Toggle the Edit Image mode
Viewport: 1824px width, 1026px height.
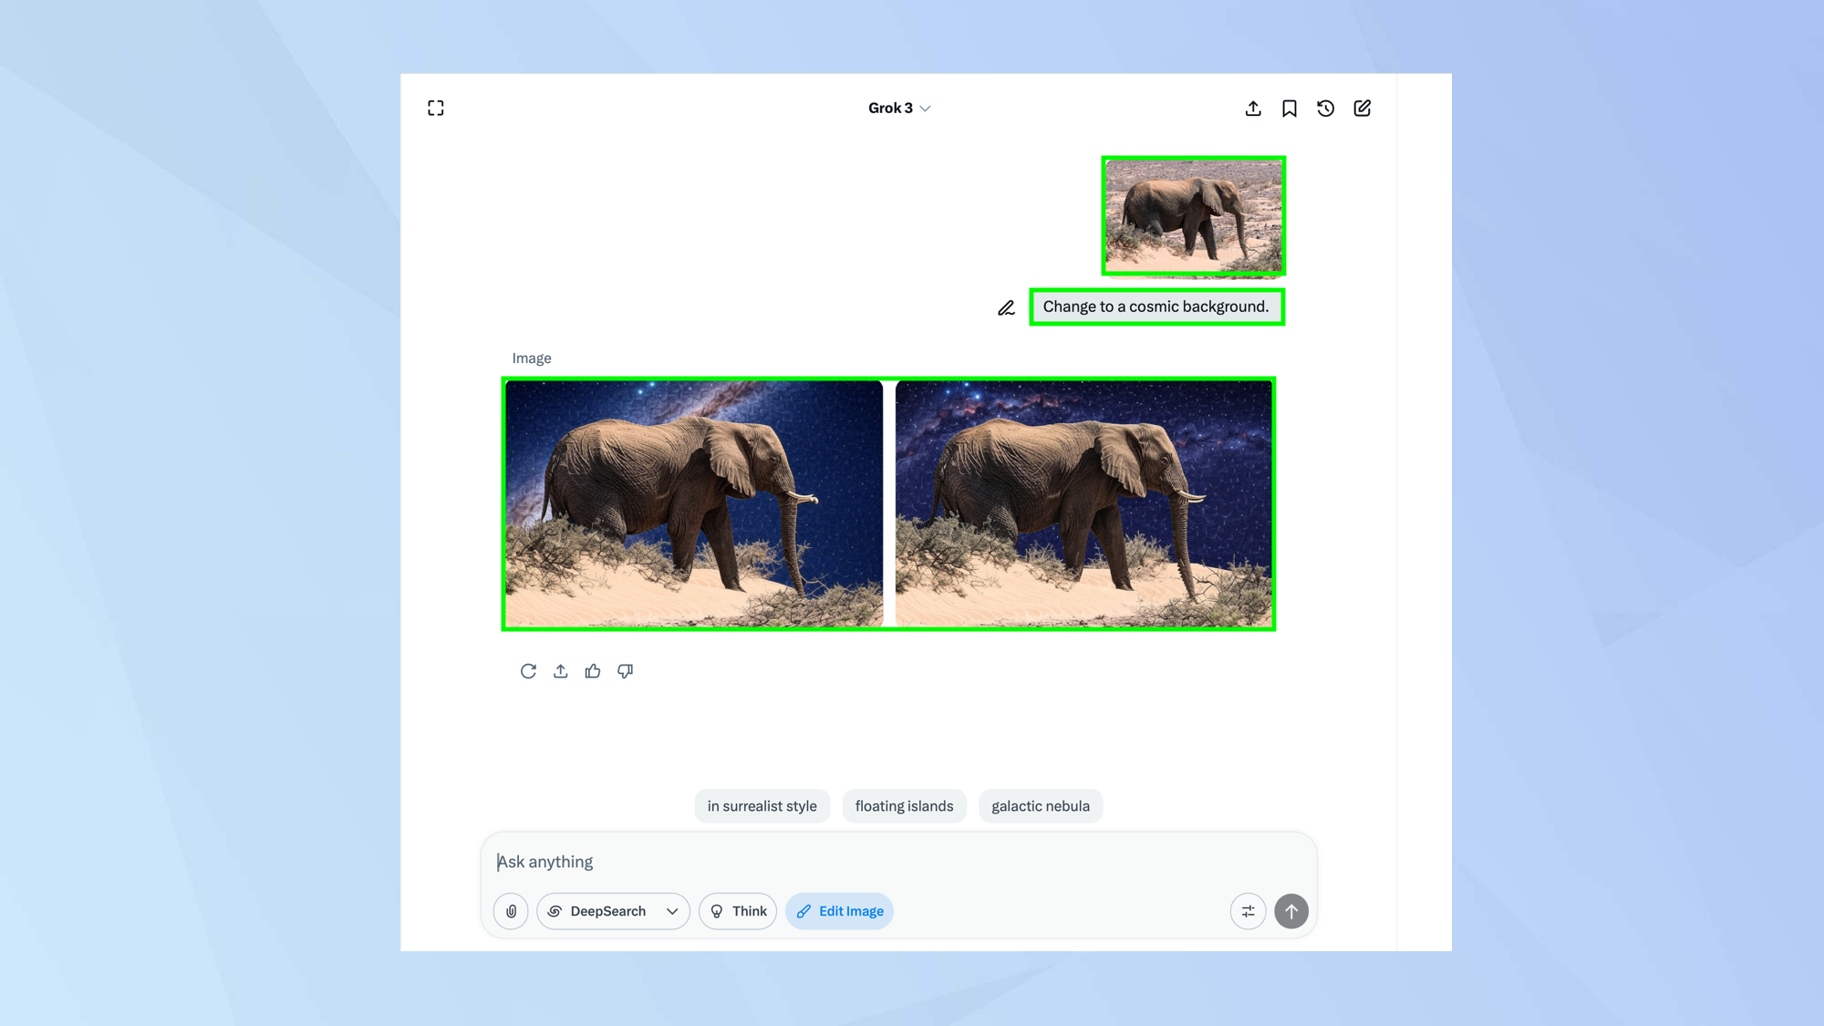click(x=839, y=911)
